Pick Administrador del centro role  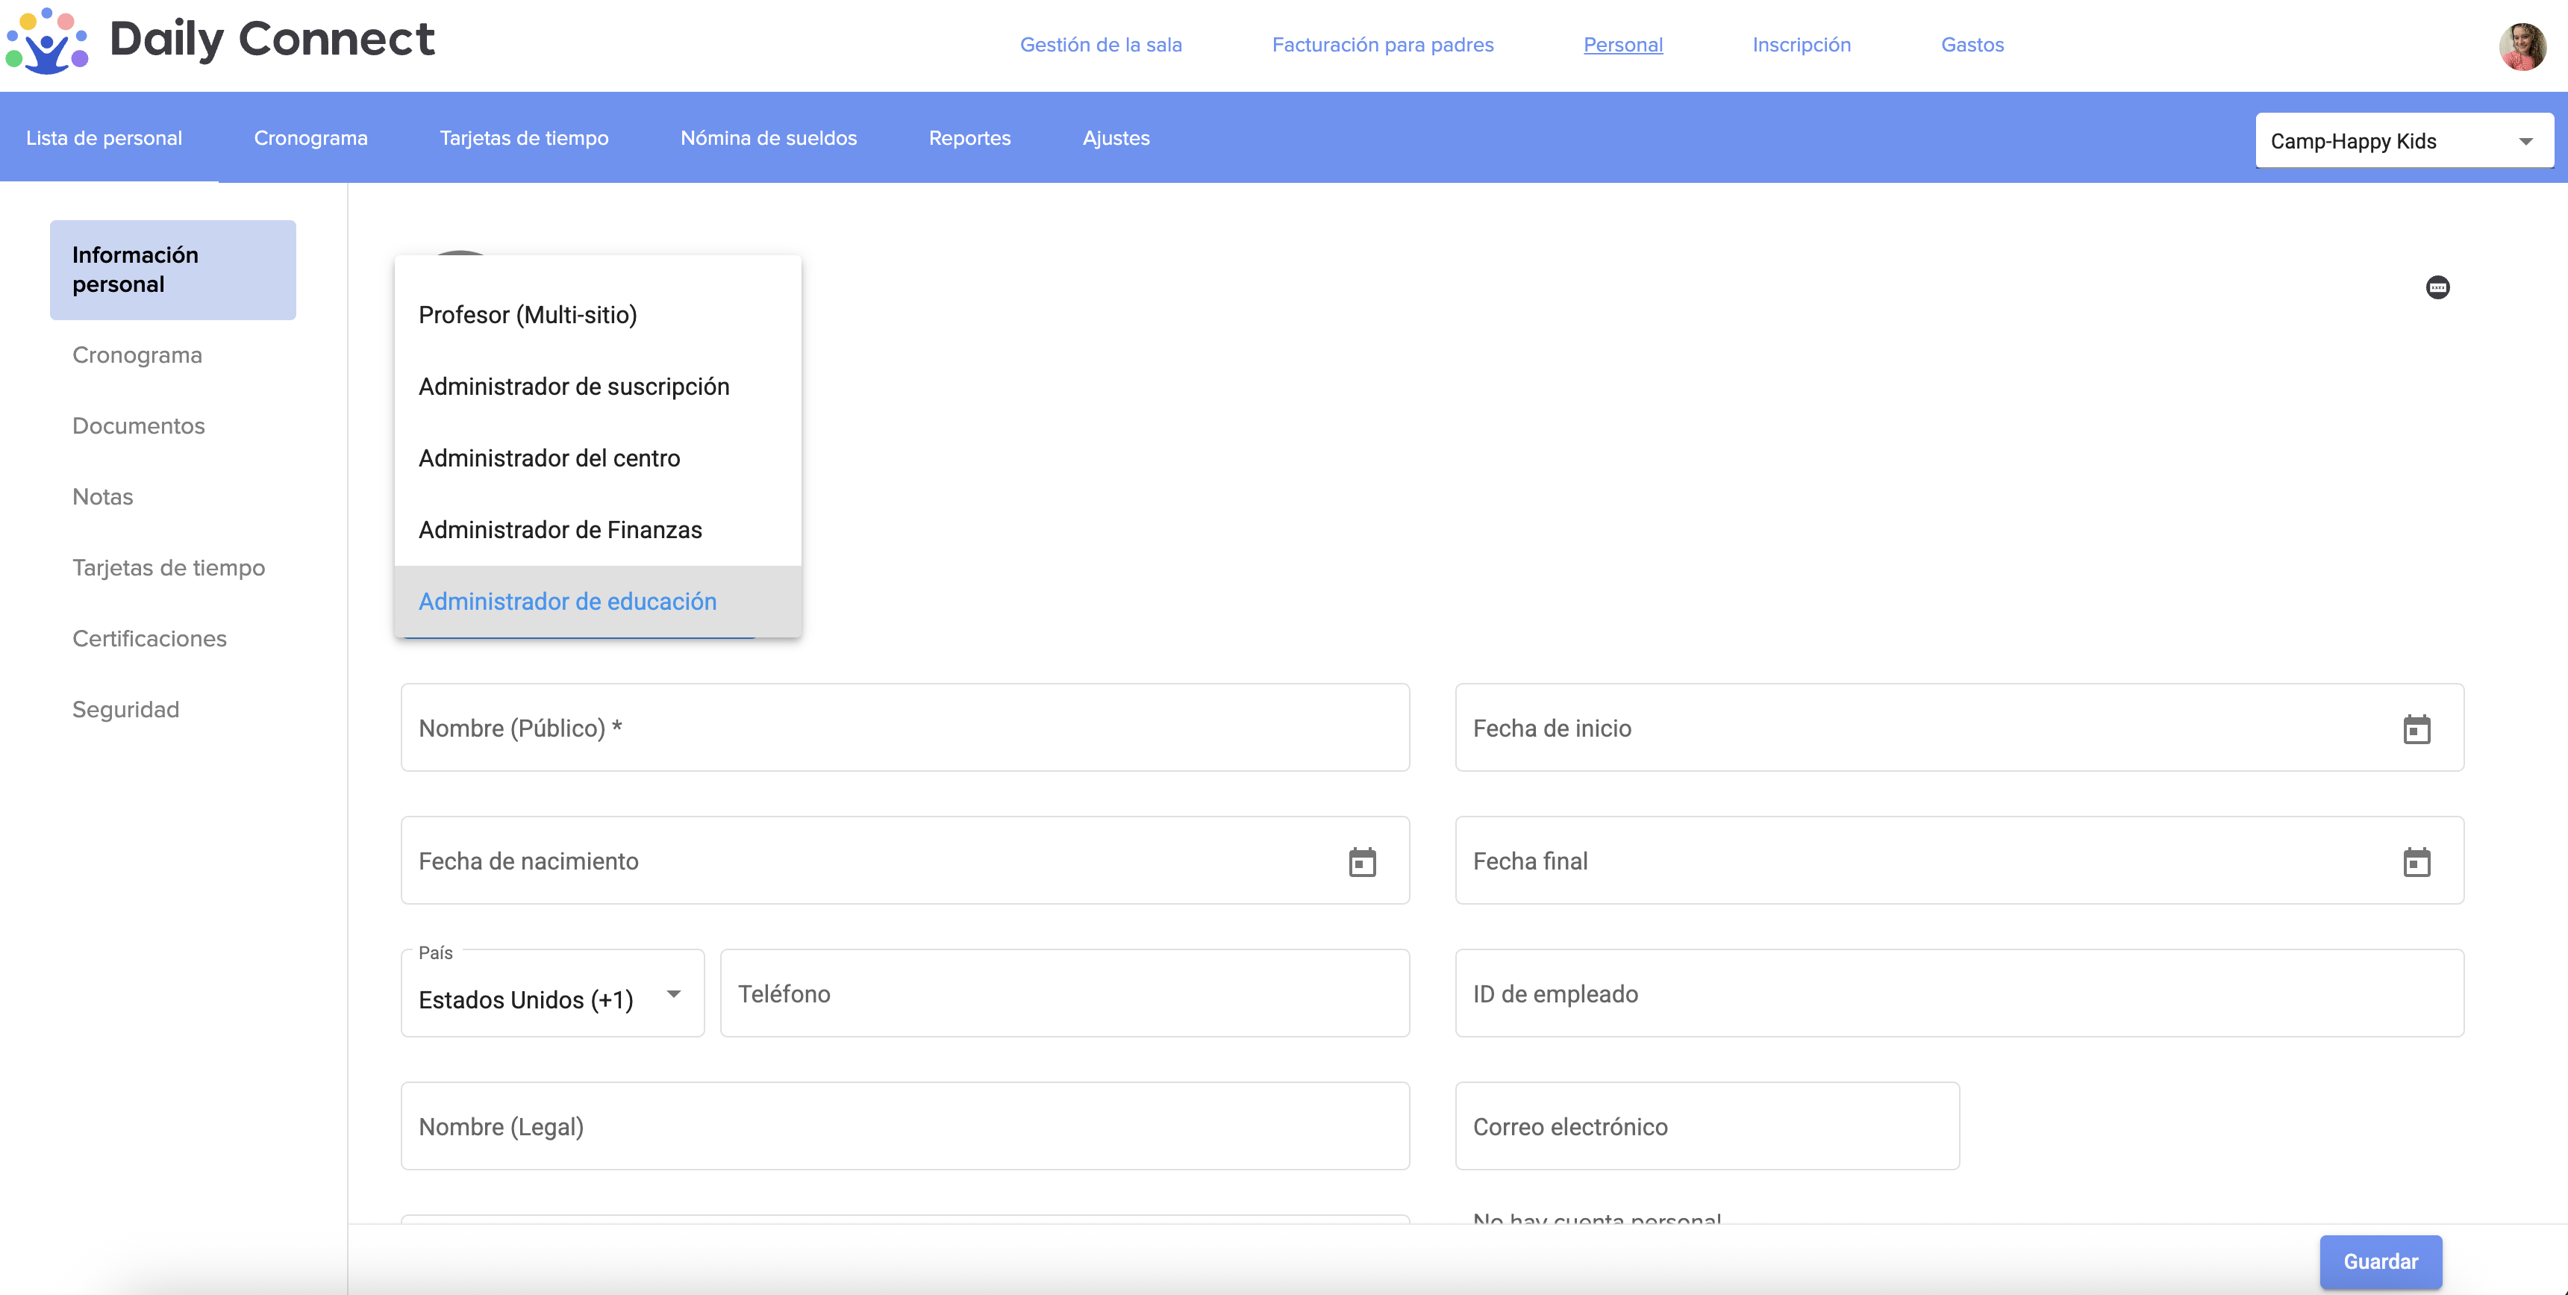point(549,458)
